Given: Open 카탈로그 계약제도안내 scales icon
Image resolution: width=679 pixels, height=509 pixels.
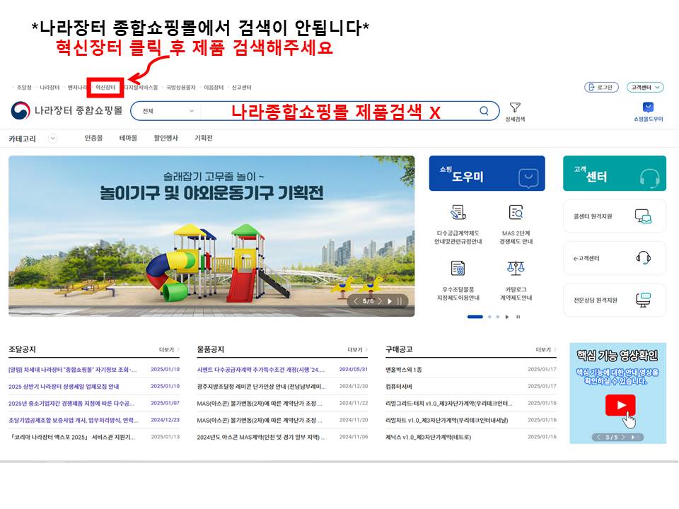Looking at the screenshot, I should (516, 269).
